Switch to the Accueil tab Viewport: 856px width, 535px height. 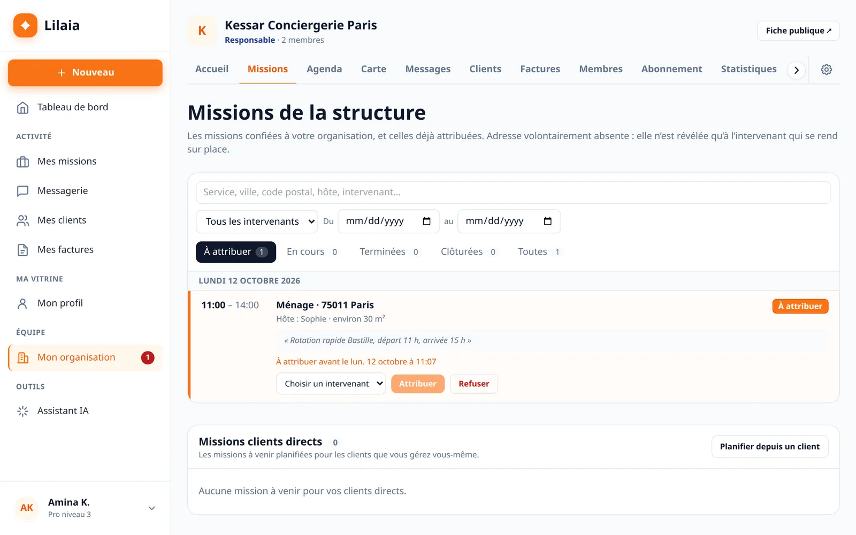point(212,69)
